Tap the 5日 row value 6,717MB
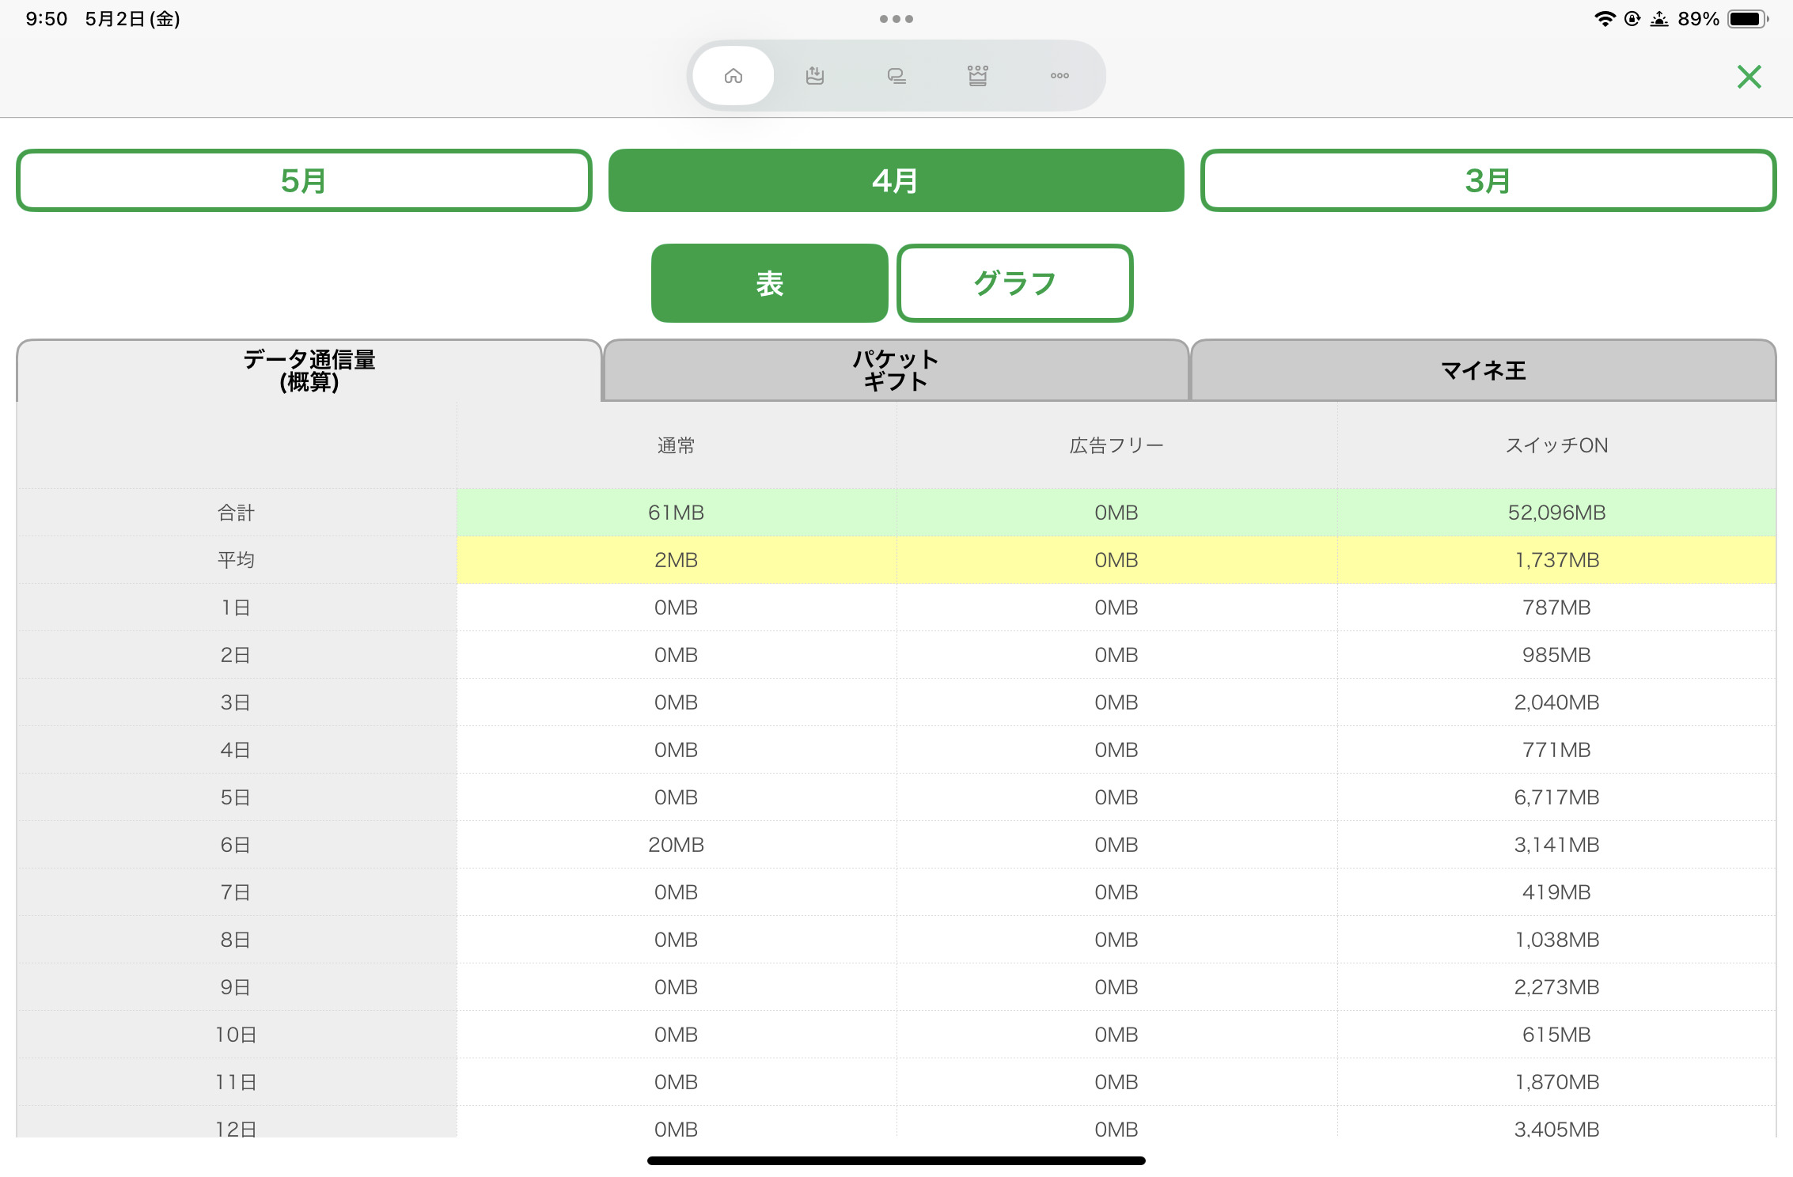This screenshot has height=1177, width=1793. coord(1556,797)
